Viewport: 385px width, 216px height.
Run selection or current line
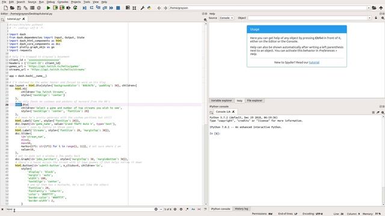69,8
